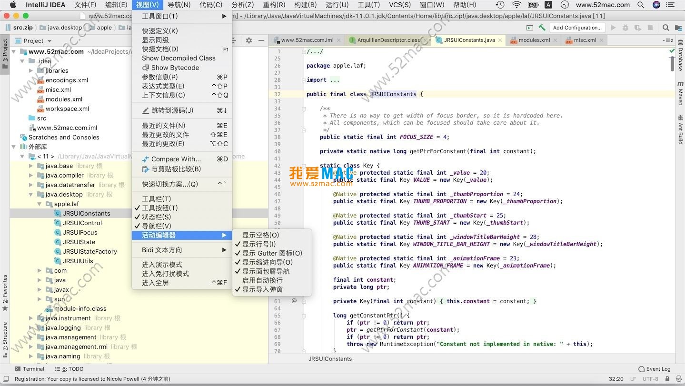Enable 启用自动换行 soft wrap option

(x=272, y=280)
